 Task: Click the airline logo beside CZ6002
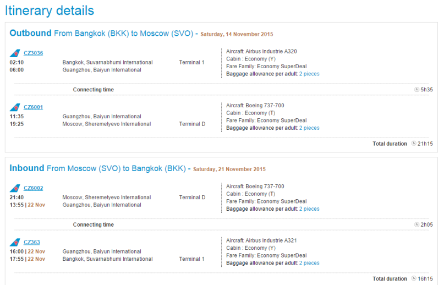point(15,188)
